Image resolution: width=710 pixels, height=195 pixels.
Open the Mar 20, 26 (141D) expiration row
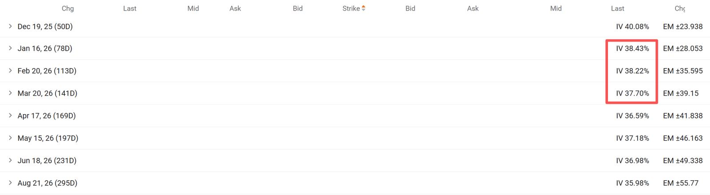[x=355, y=93]
